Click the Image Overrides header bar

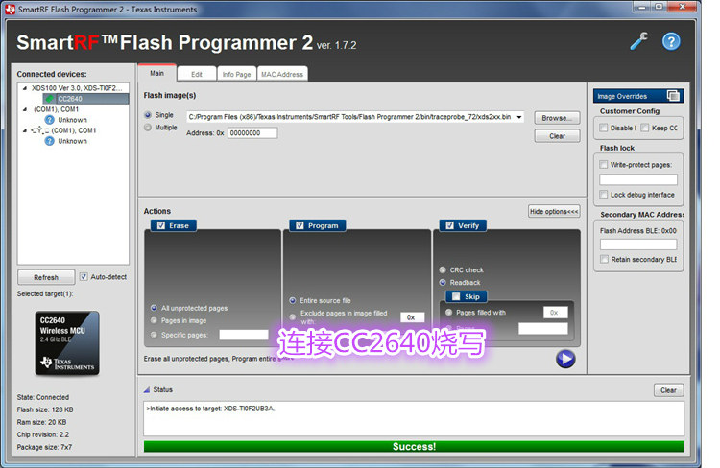[x=638, y=96]
